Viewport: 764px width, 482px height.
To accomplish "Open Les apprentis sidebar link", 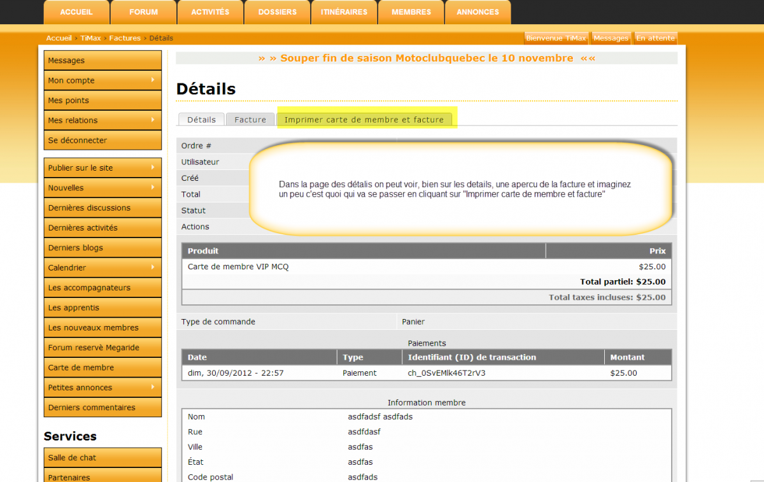I will [x=103, y=308].
